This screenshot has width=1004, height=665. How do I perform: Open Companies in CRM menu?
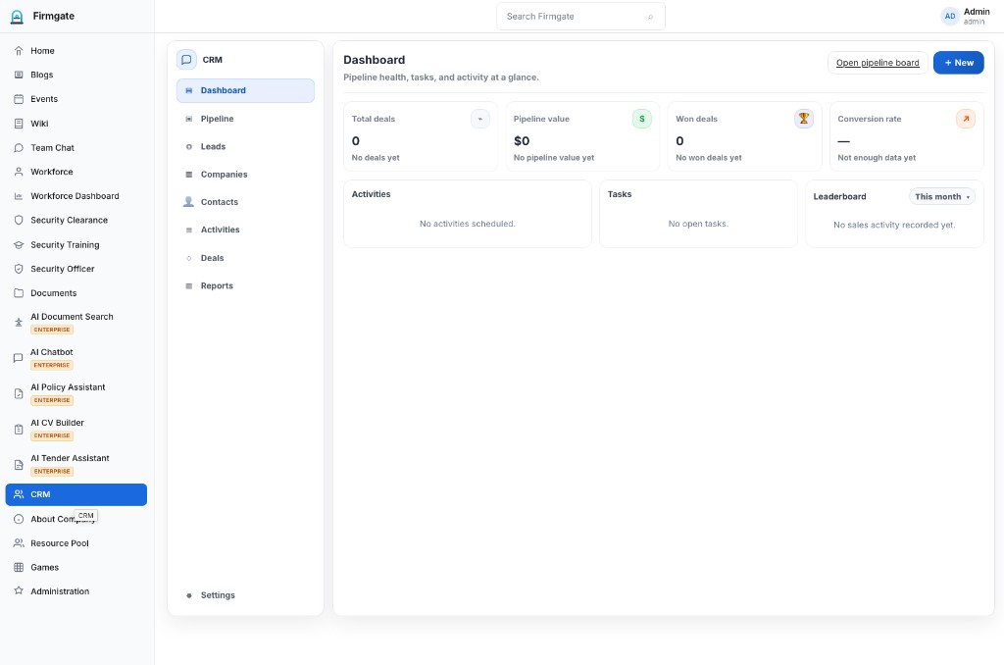click(x=245, y=175)
